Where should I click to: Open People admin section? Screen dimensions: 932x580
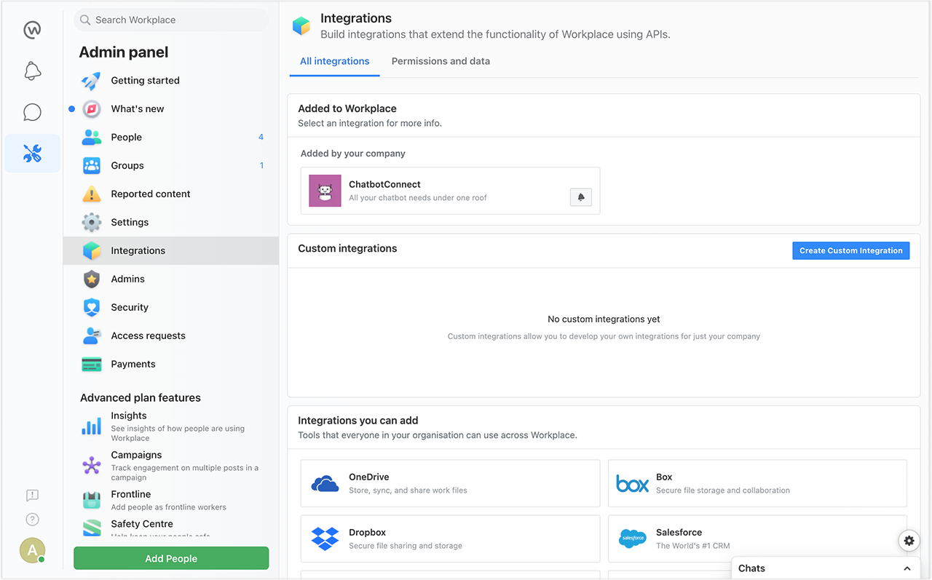coord(171,138)
